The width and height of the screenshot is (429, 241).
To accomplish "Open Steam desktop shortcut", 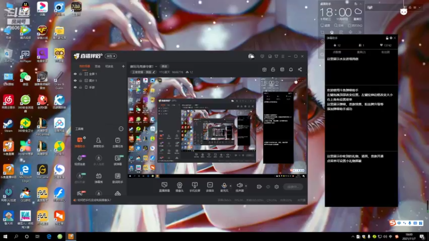I will point(8,126).
